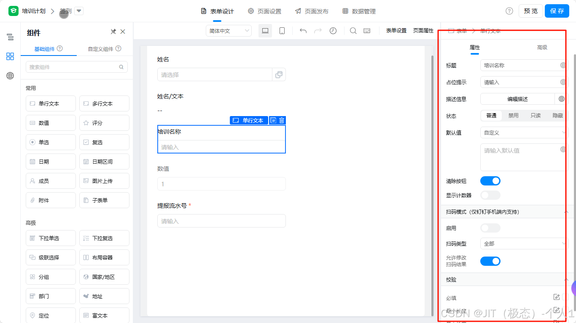
Task: Add the 下拉单选 component
Action: point(51,238)
